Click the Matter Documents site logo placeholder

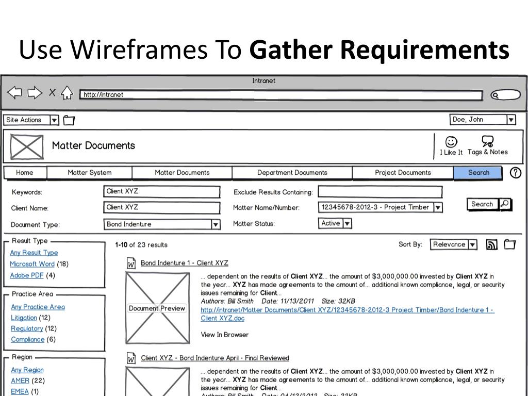(x=27, y=147)
